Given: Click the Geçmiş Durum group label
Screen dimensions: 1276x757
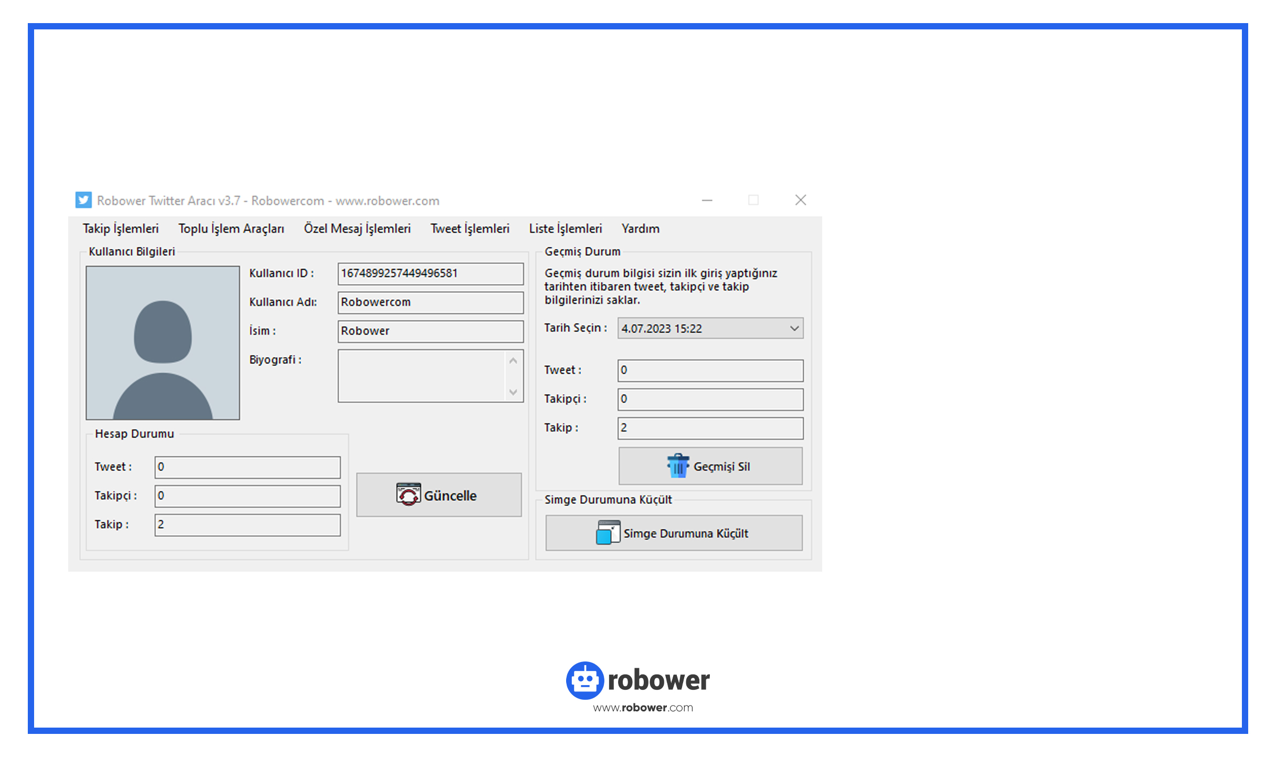Looking at the screenshot, I should (x=582, y=251).
